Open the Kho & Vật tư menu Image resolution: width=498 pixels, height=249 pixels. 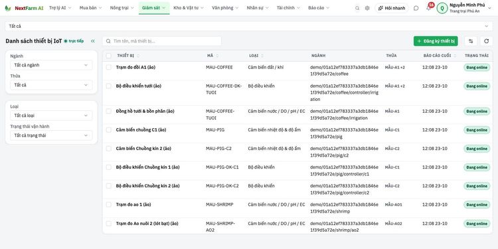(x=189, y=8)
